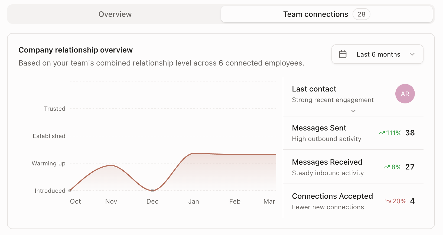
Task: Expand the Last contact details chevron
Action: [x=353, y=111]
